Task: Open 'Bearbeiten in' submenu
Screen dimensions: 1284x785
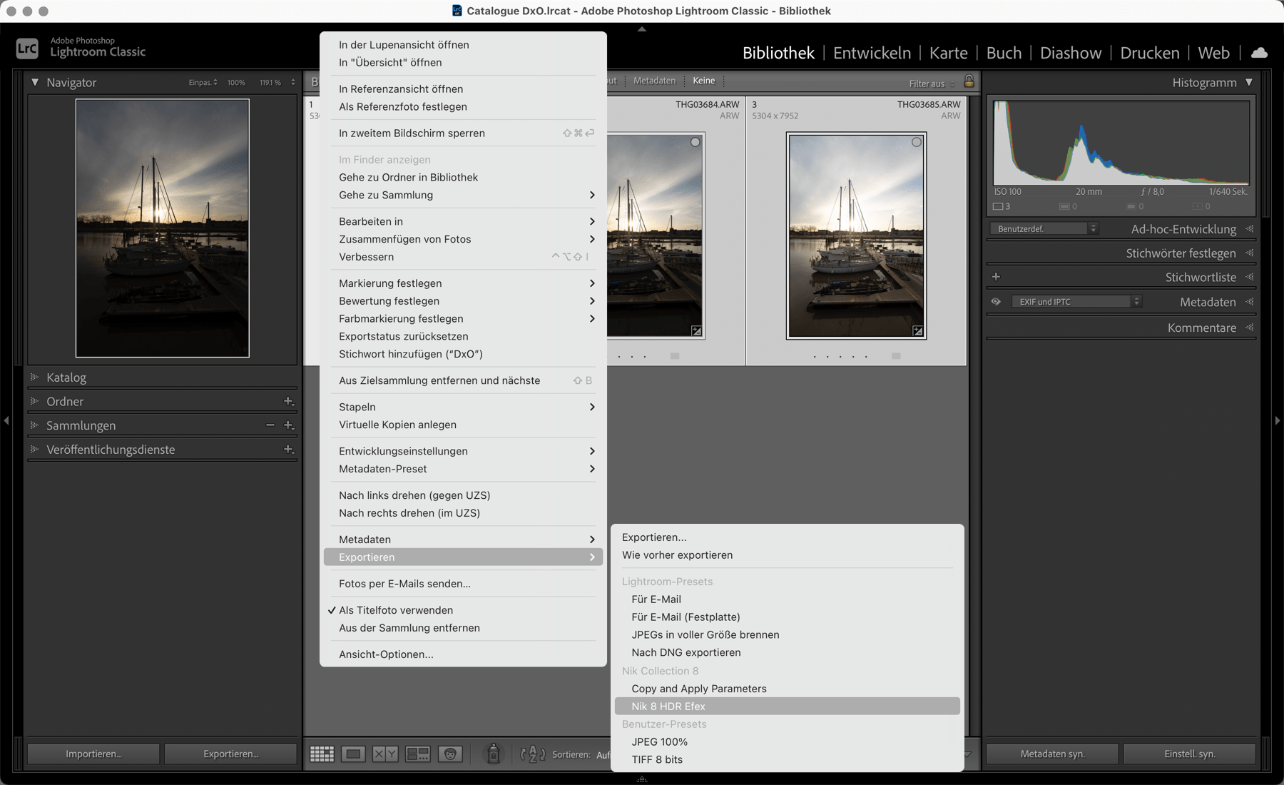Action: (463, 221)
